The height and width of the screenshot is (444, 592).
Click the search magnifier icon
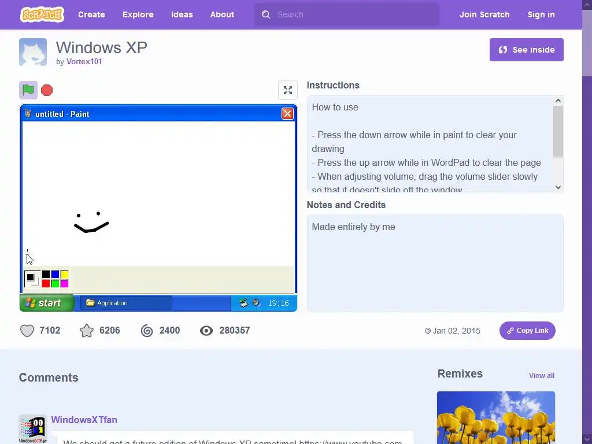pos(266,14)
